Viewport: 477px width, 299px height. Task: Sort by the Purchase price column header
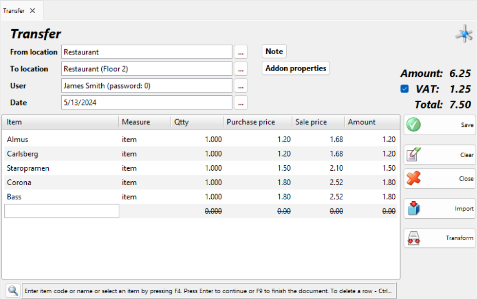coord(257,122)
